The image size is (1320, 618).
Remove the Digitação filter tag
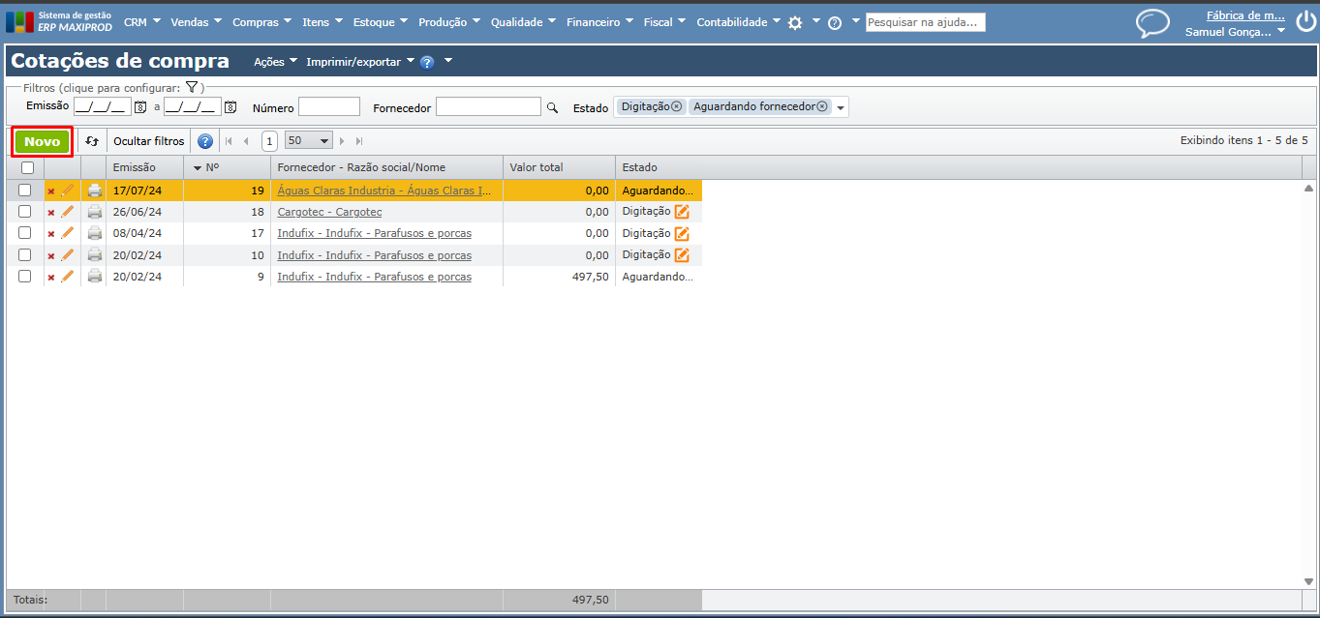click(676, 107)
